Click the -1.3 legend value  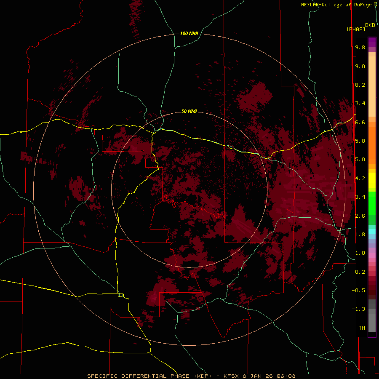pos(358,309)
